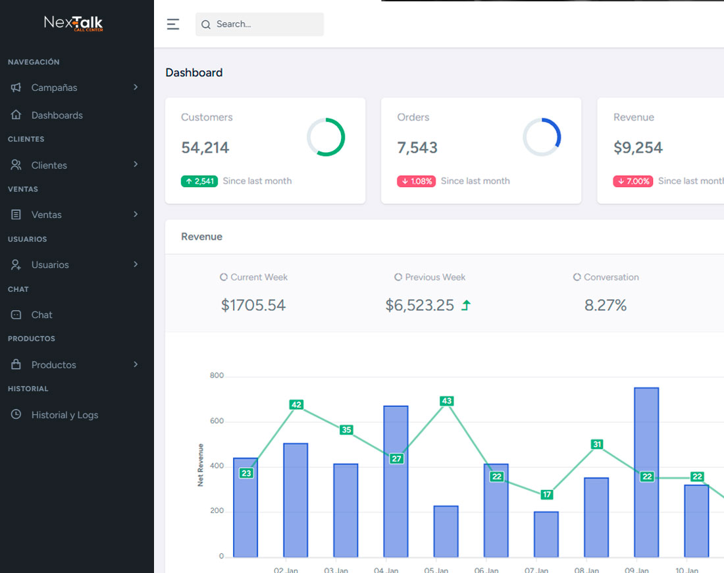724x573 pixels.
Task: Click the line point labeled 17
Action: [x=547, y=495]
